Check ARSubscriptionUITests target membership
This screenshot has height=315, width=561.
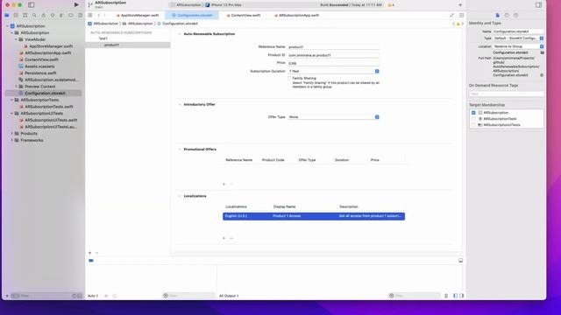pos(473,125)
